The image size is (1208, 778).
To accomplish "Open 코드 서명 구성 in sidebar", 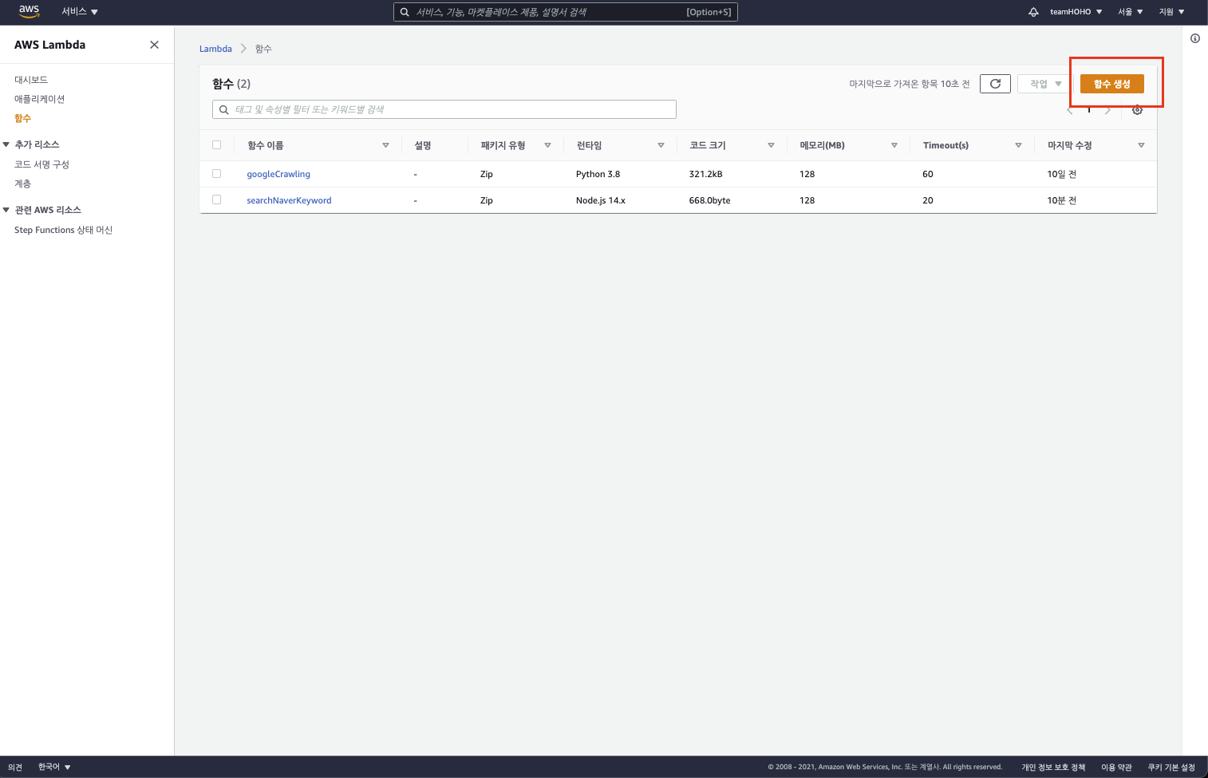I will 41,164.
